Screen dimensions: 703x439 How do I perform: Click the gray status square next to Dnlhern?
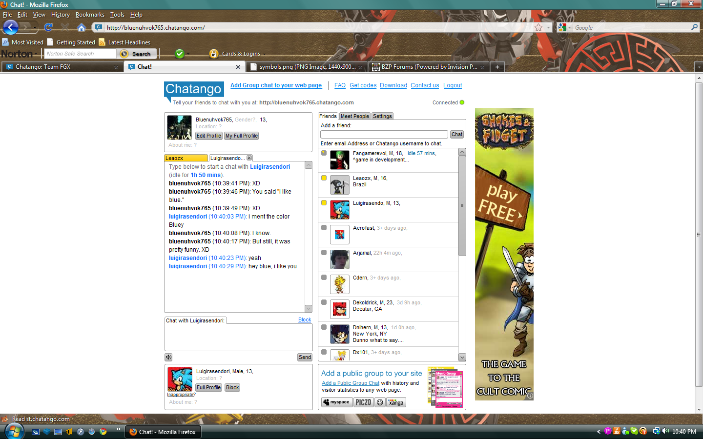tap(324, 327)
